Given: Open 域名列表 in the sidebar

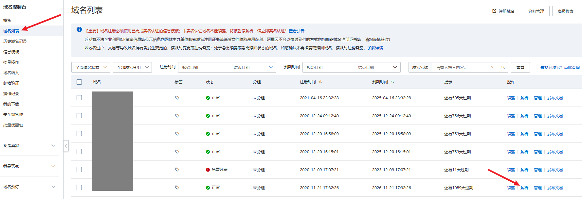Looking at the screenshot, I should [x=11, y=31].
